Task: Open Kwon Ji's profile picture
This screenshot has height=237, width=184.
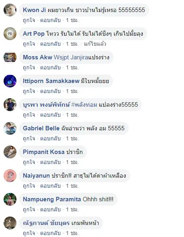Action: (10, 10)
